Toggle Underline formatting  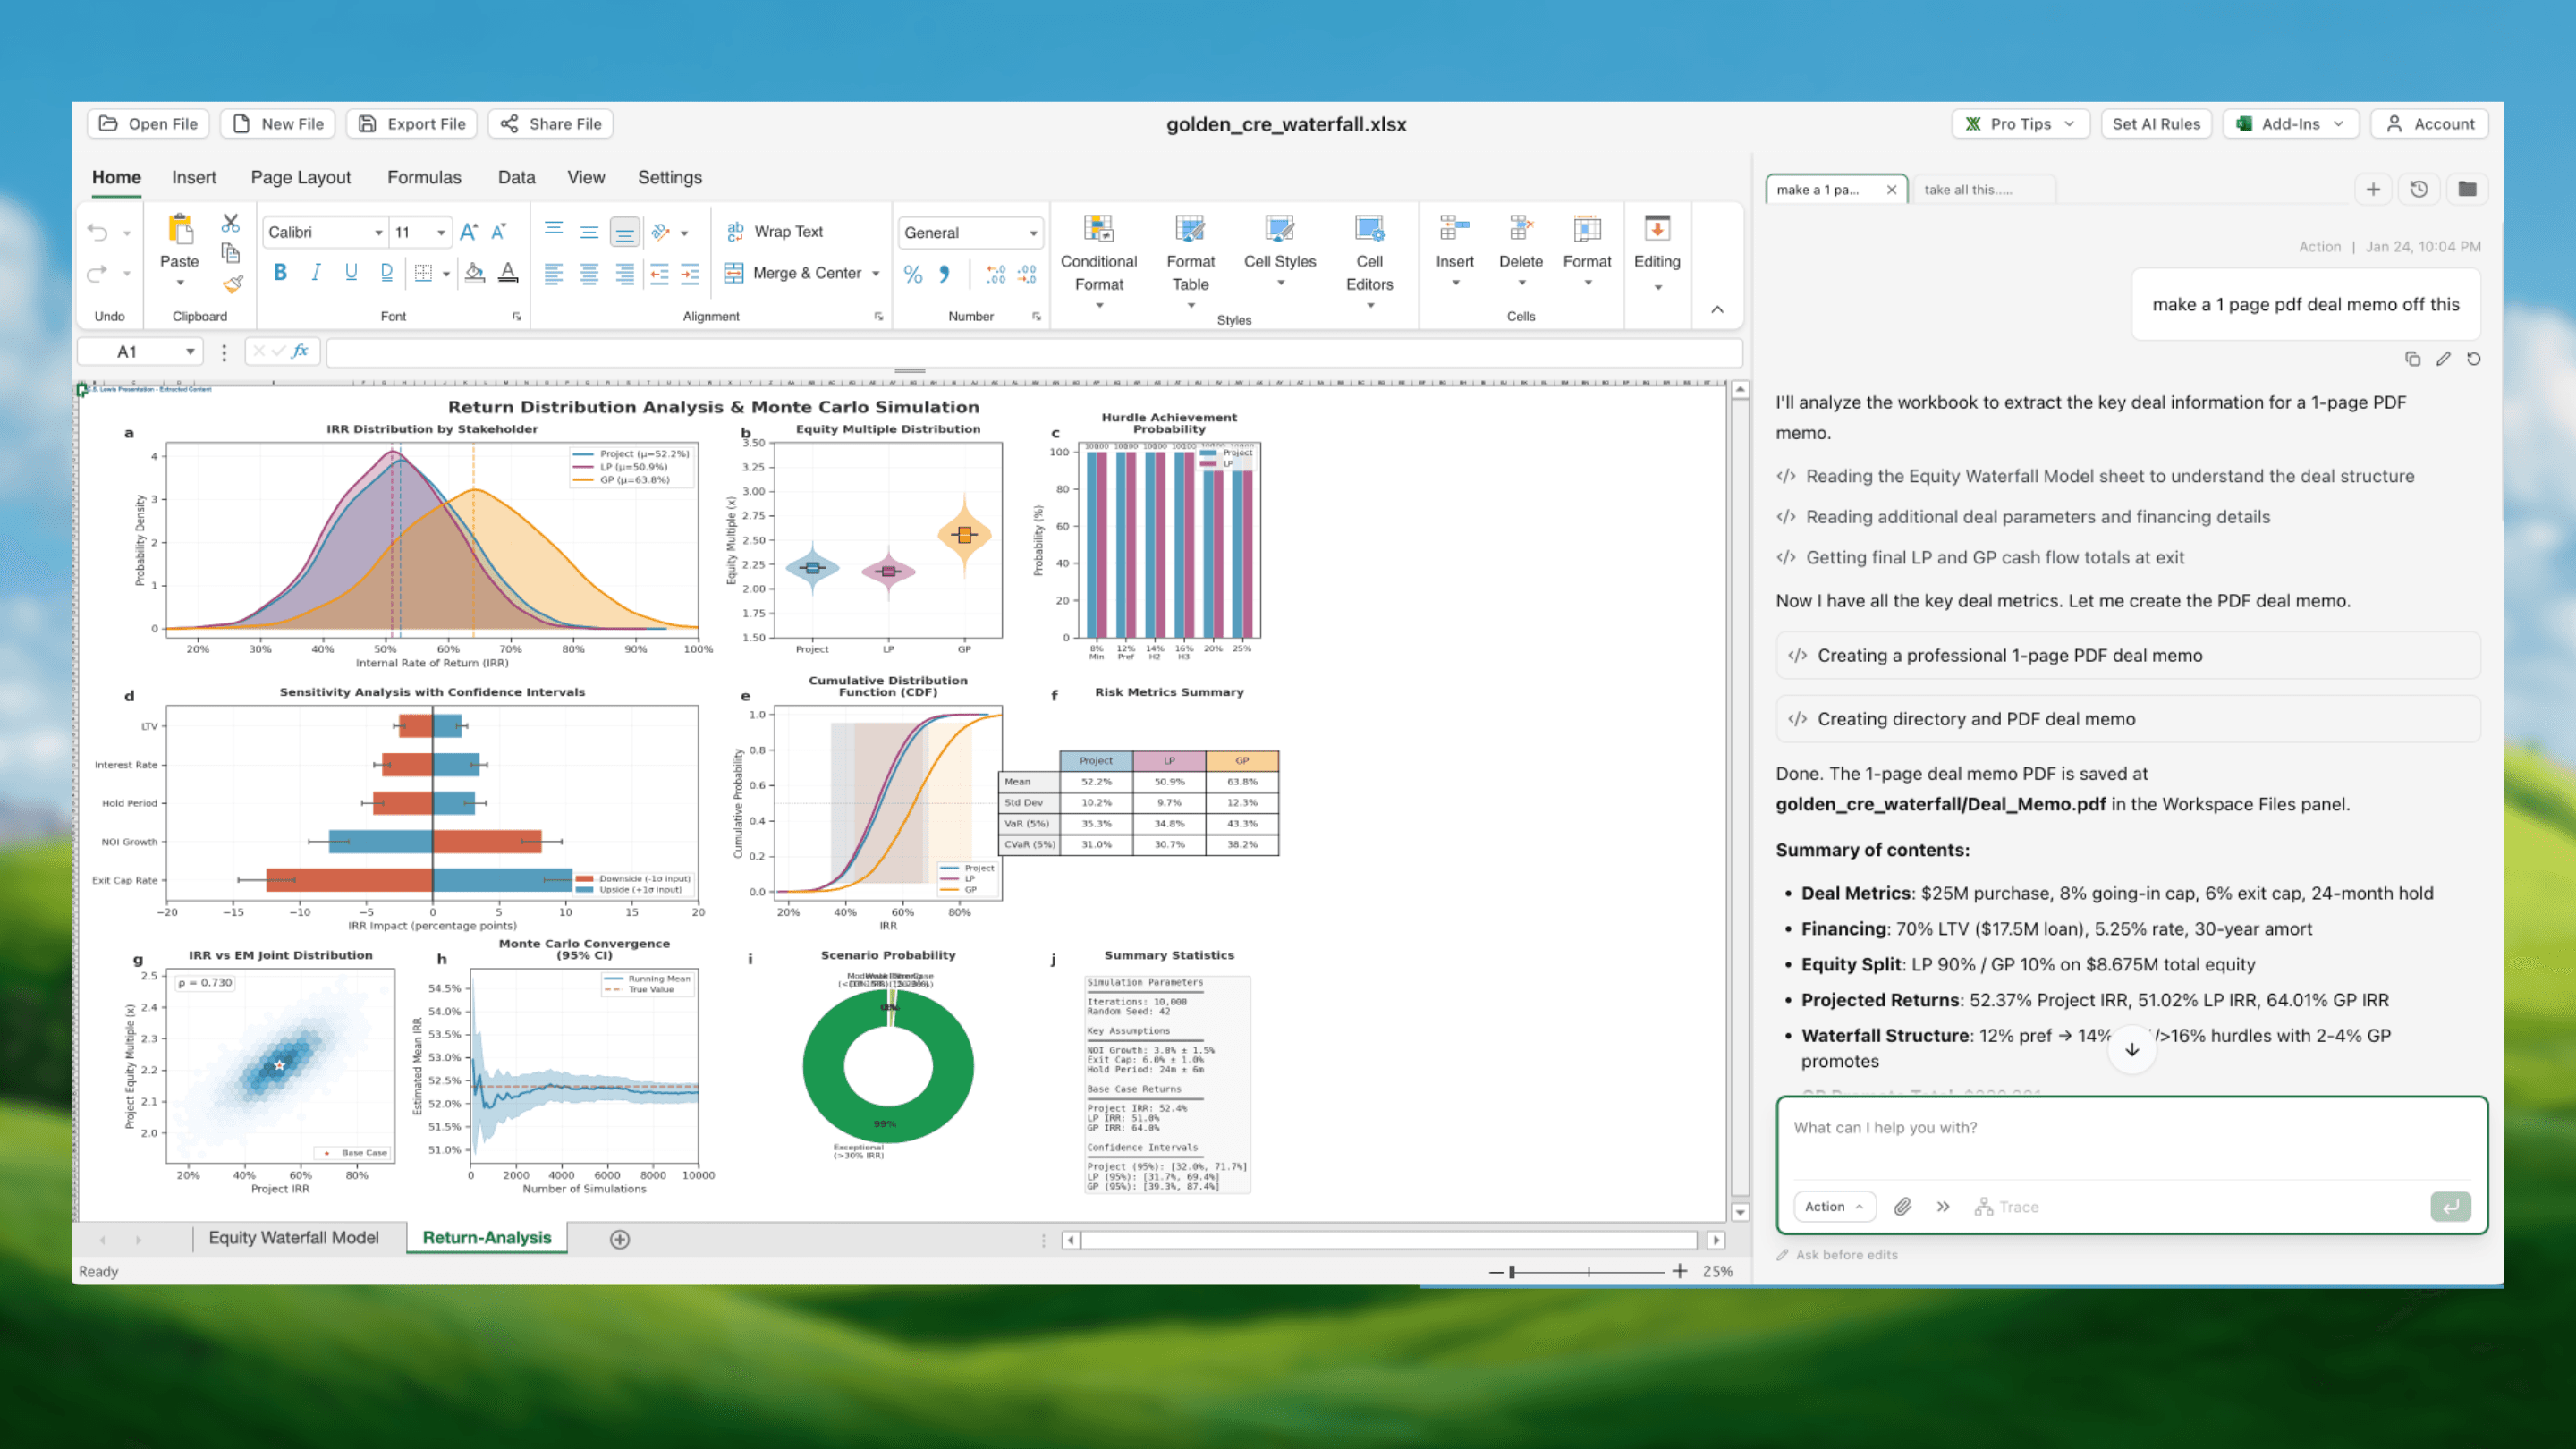coord(351,272)
